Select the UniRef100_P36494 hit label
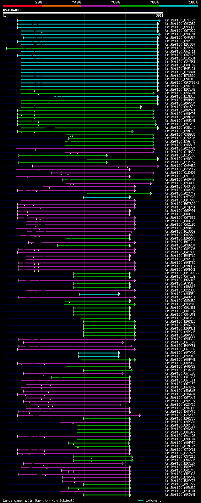The width and height of the screenshot is (201, 503). click(180, 394)
